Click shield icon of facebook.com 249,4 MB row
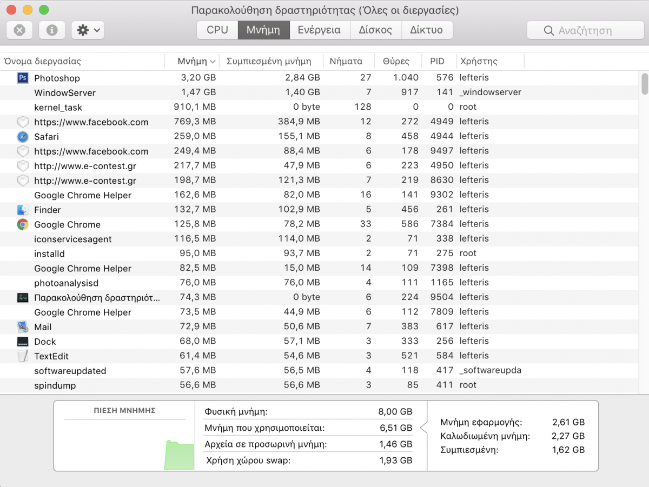 pos(23,151)
